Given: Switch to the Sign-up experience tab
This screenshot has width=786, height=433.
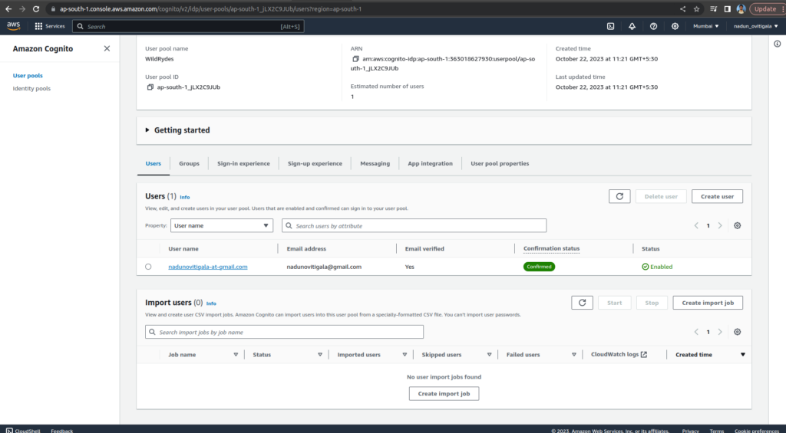Looking at the screenshot, I should pos(315,164).
